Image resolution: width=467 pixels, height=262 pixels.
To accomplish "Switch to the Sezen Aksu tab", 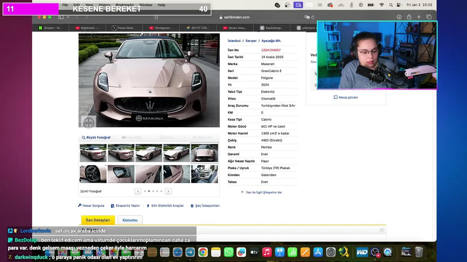I will [234, 28].
